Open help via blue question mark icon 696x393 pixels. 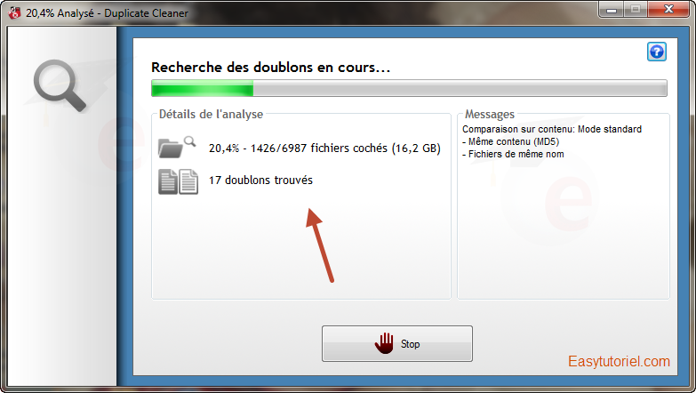tap(657, 52)
